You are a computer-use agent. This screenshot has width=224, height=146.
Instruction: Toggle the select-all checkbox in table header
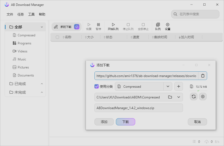pos(57,37)
